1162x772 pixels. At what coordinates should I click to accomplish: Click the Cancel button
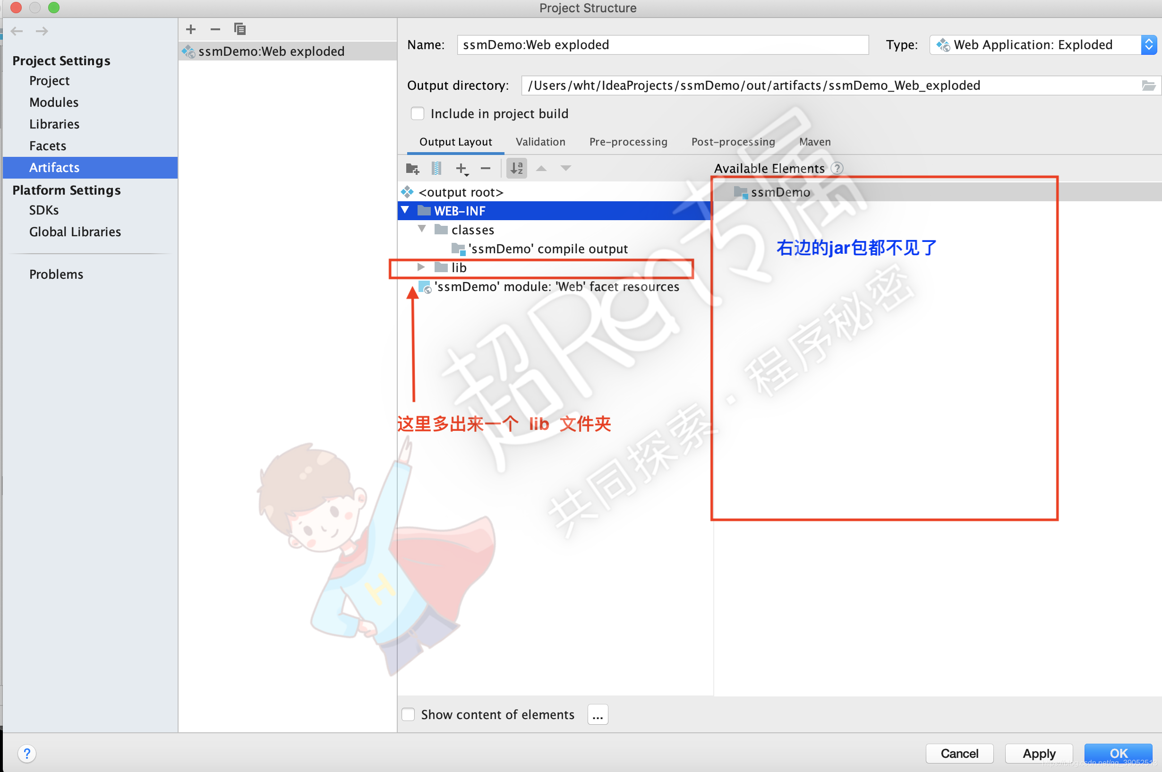959,753
